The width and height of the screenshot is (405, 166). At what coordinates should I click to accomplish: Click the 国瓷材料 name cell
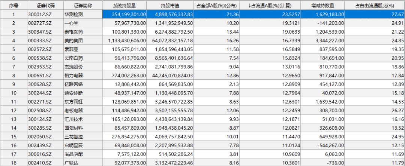(x=83, y=128)
